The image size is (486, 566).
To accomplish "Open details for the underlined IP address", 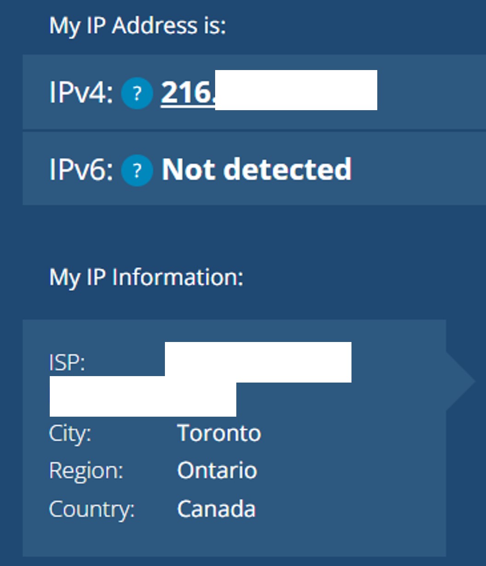I will coord(189,91).
